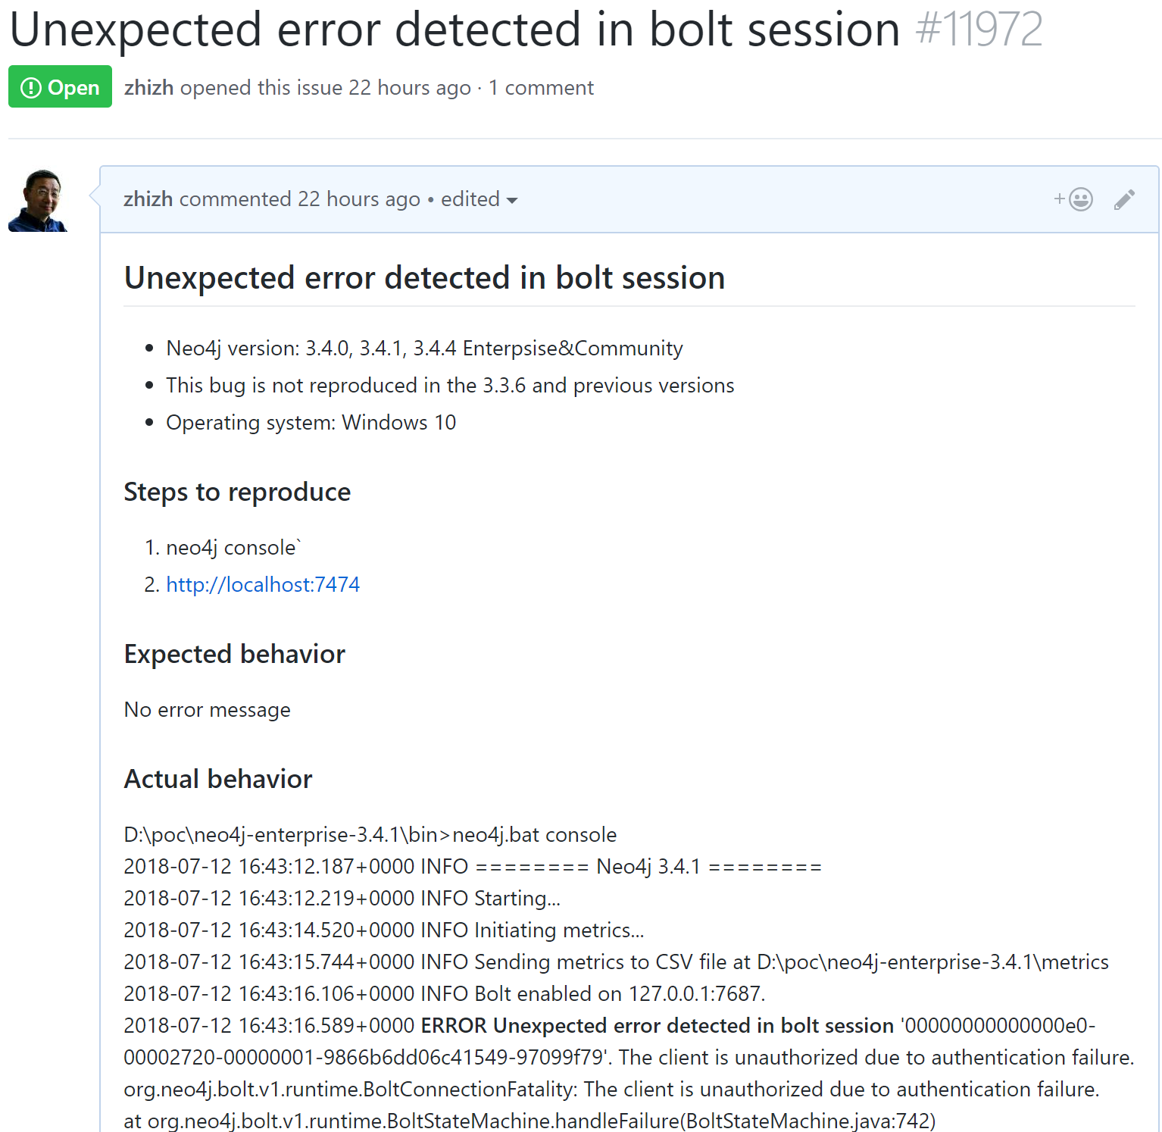
Task: Click the Operating system: Windows 10 bullet
Action: pyautogui.click(x=311, y=423)
